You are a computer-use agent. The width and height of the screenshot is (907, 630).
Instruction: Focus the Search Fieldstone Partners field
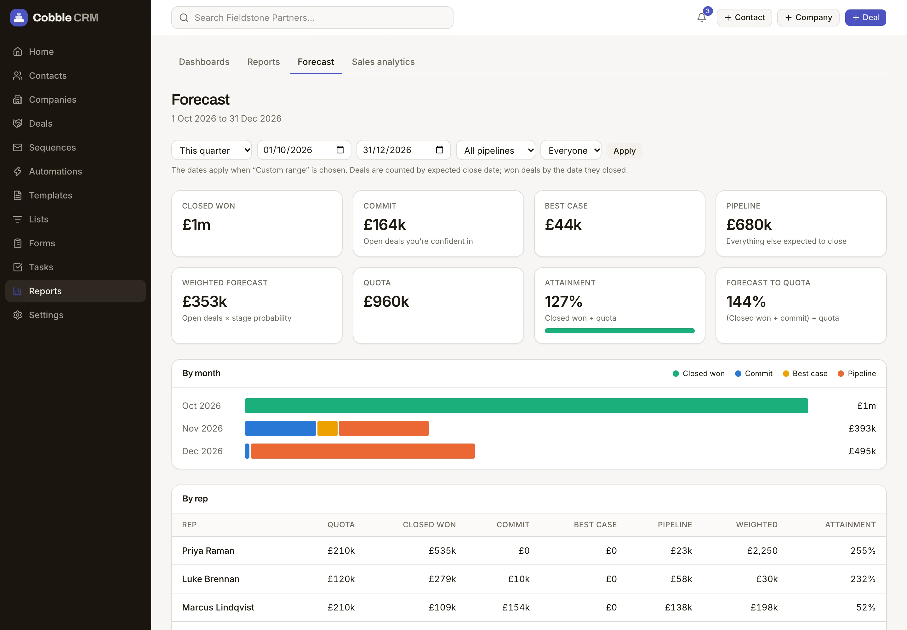click(312, 18)
